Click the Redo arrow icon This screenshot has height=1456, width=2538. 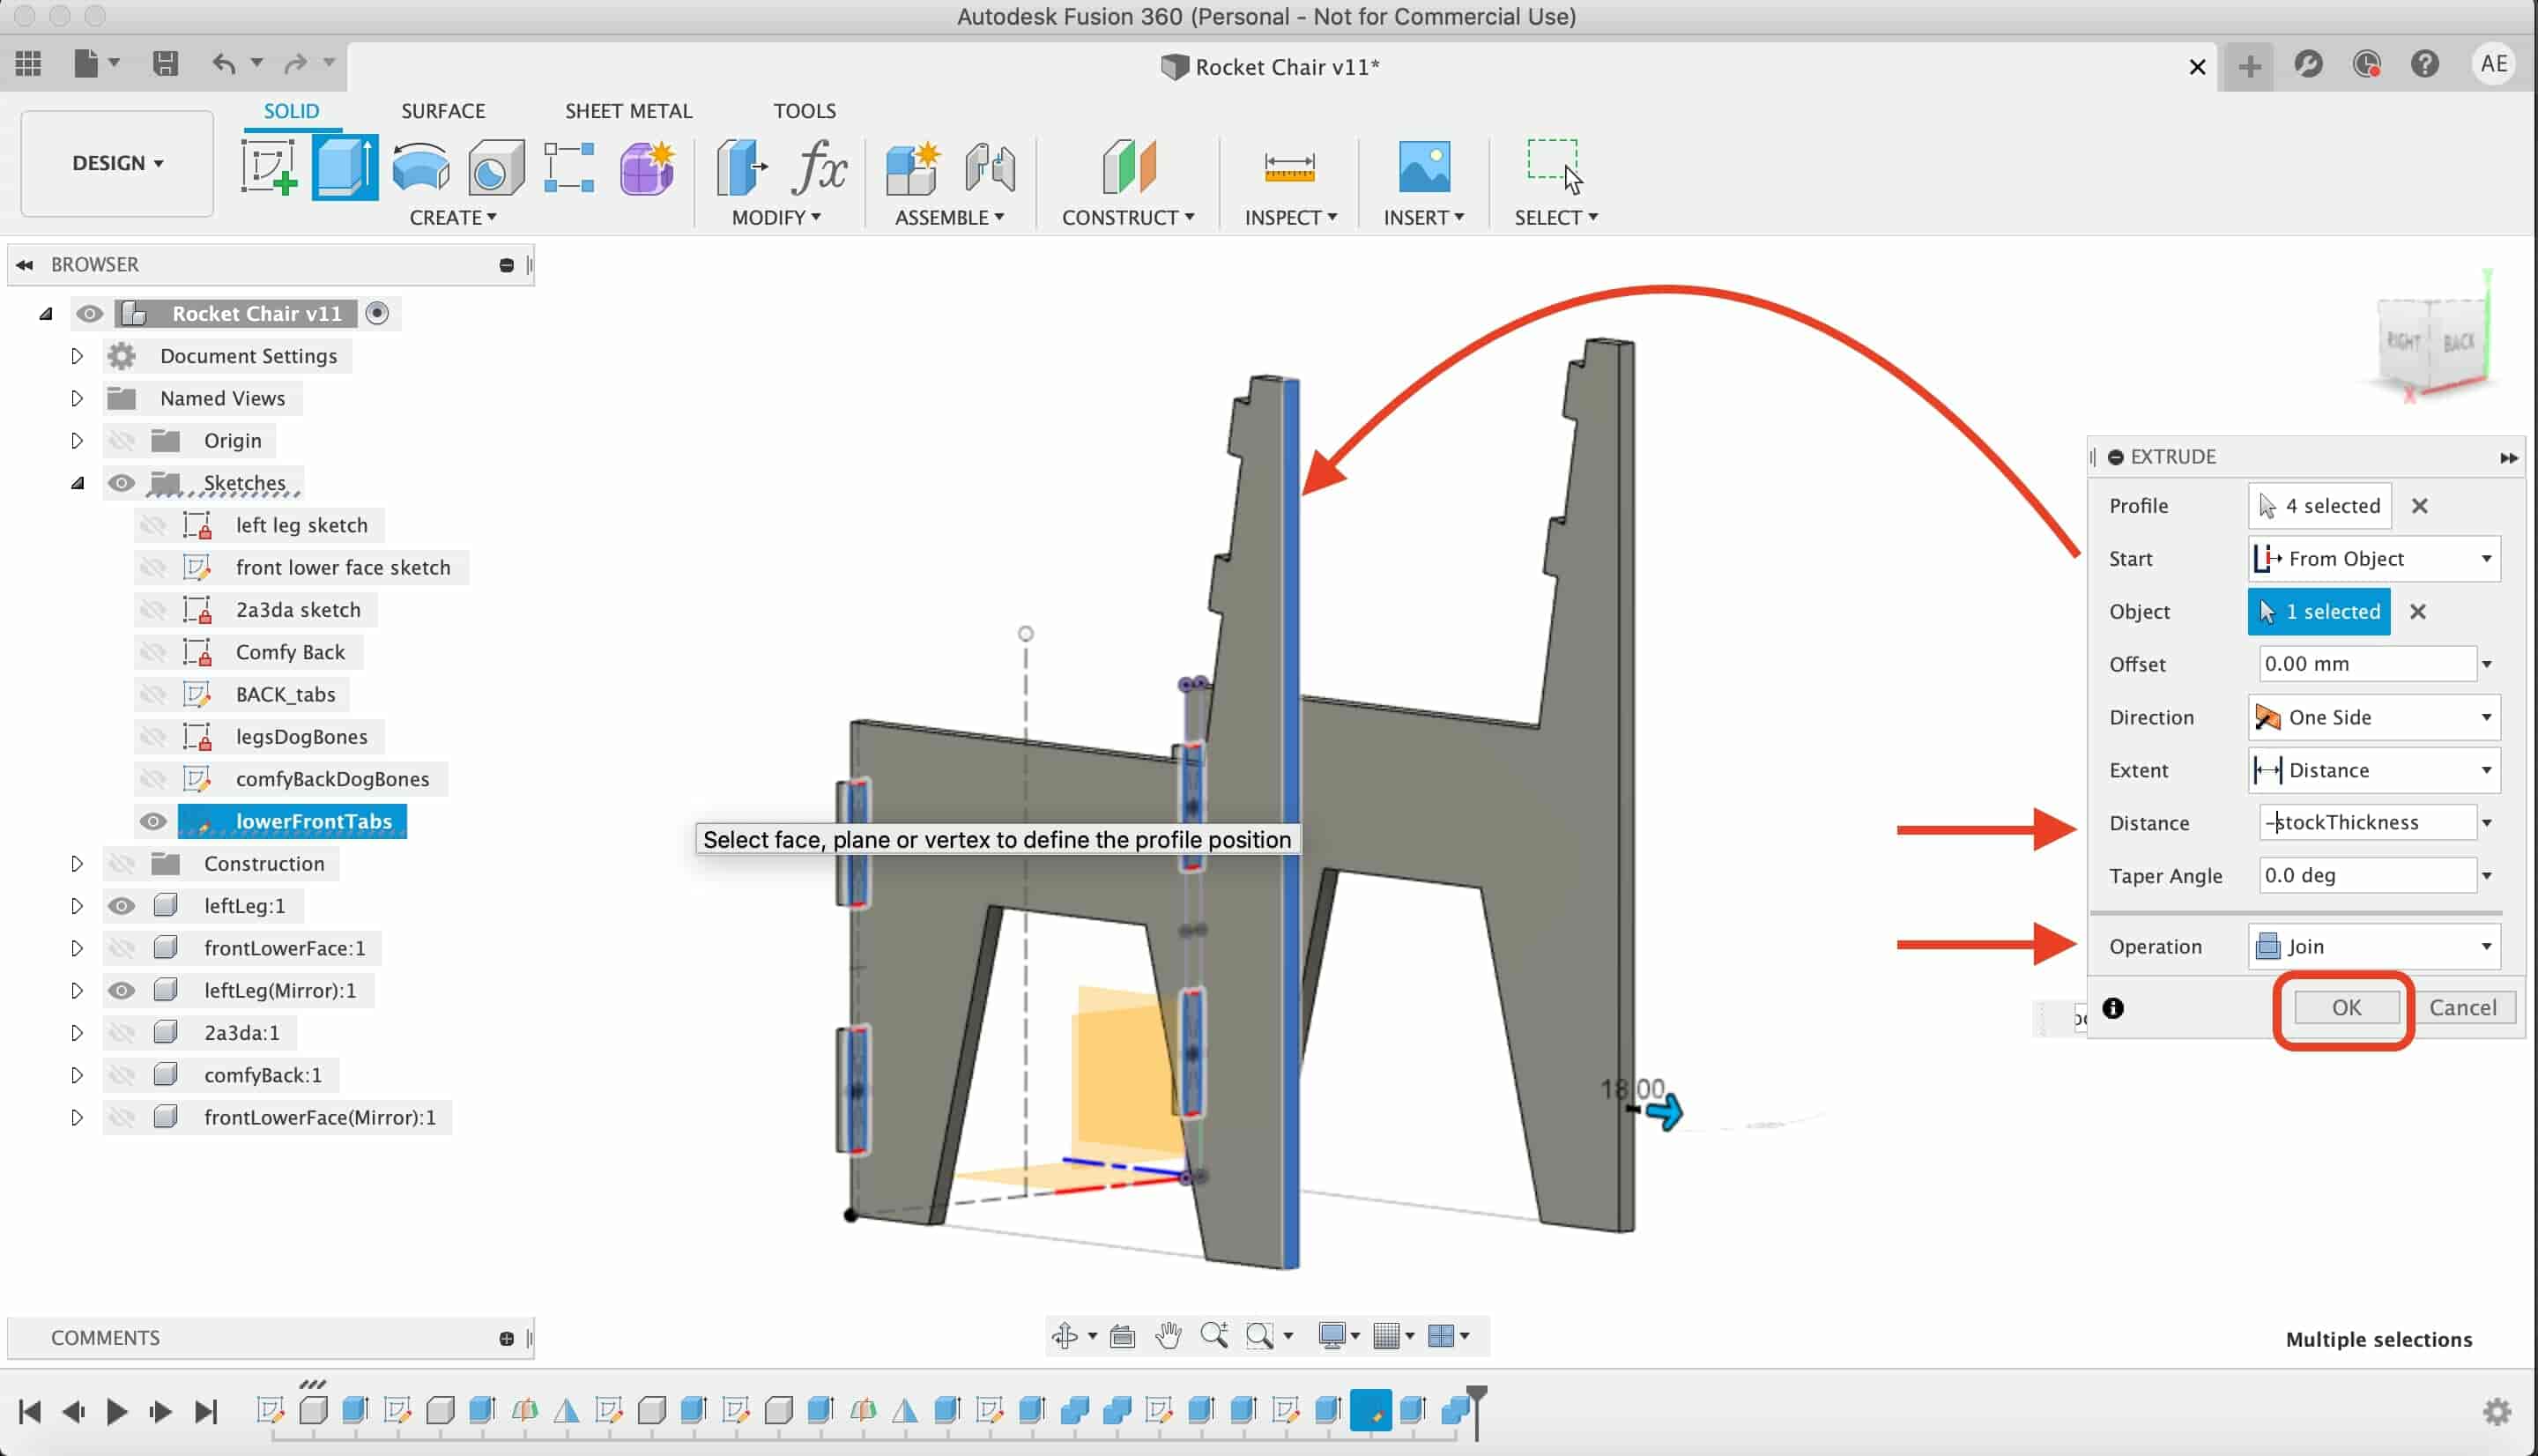tap(295, 64)
